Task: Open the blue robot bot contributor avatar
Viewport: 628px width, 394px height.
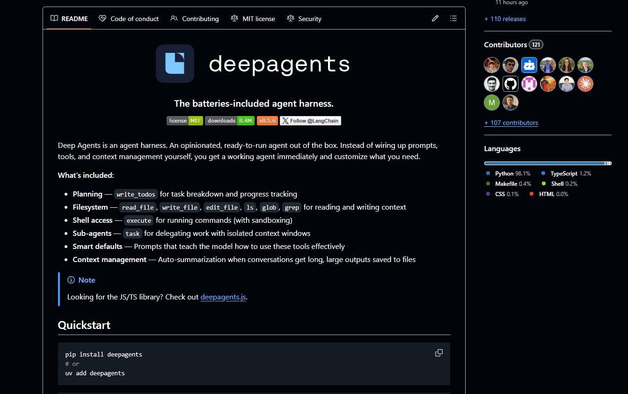Action: (529, 65)
